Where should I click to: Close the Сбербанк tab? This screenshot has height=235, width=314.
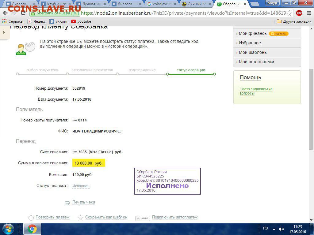pos(245,4)
